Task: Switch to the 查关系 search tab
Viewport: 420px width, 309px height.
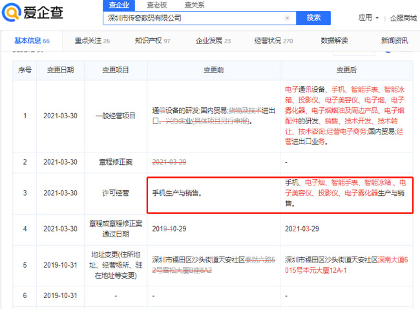Action: click(x=194, y=5)
